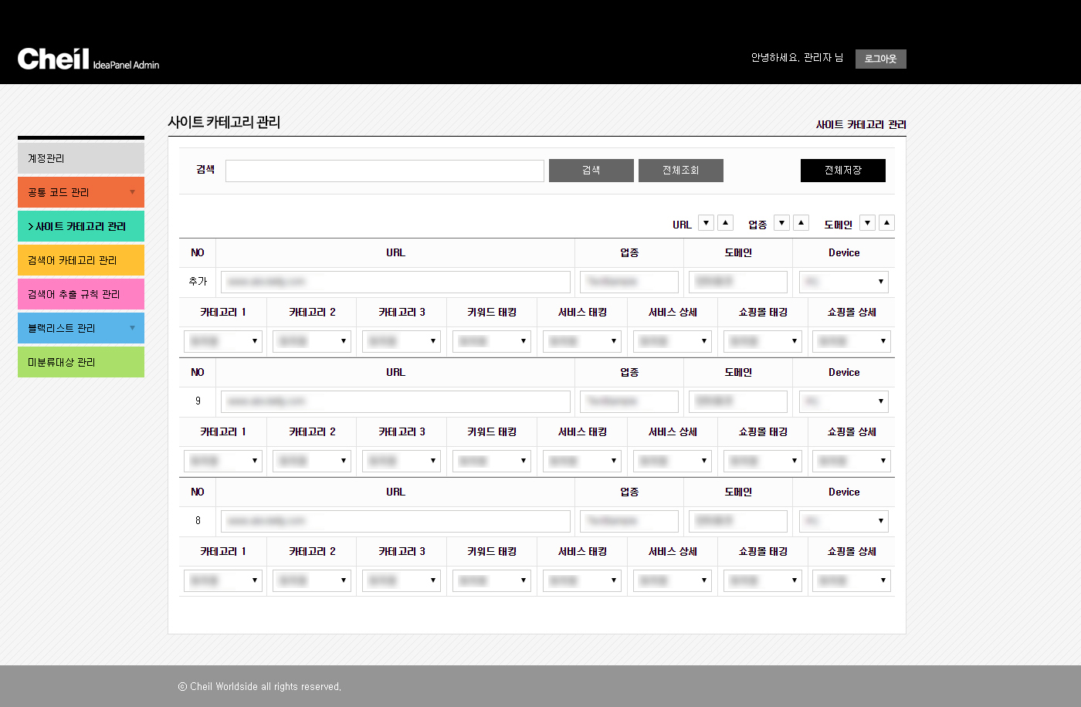Open Device dropdown in the 추가 row
The width and height of the screenshot is (1081, 707).
[x=844, y=282]
